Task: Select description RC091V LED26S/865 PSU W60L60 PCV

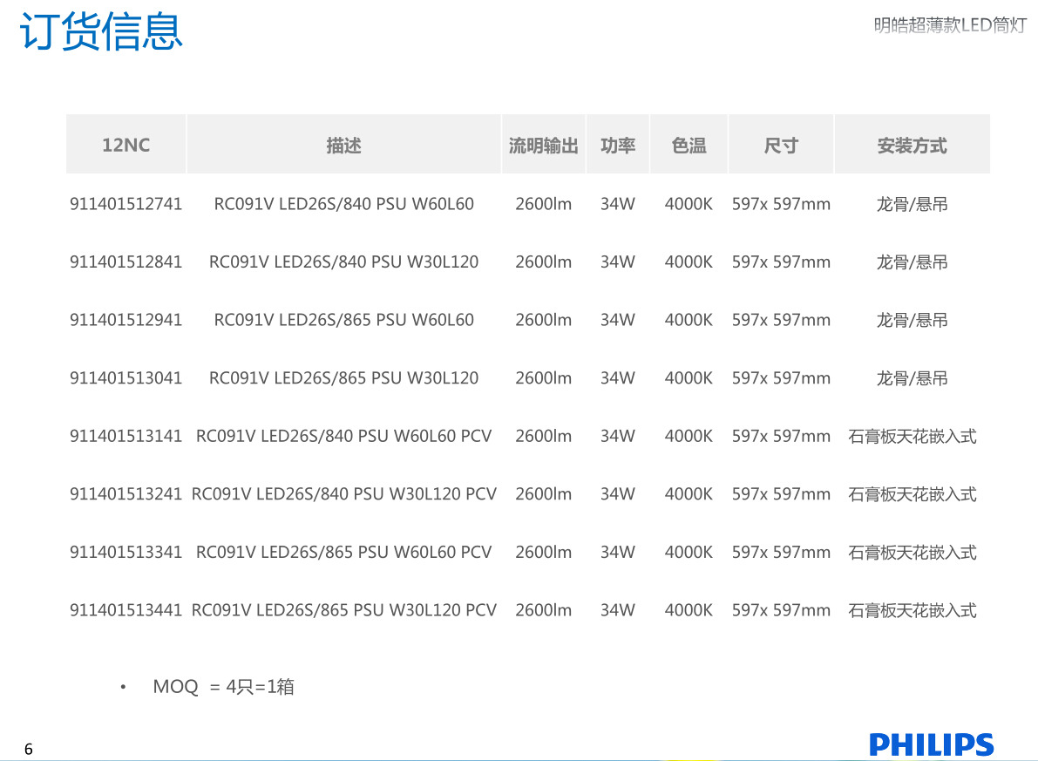Action: 343,553
